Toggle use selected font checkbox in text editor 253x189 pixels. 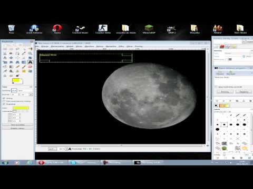coord(216,87)
